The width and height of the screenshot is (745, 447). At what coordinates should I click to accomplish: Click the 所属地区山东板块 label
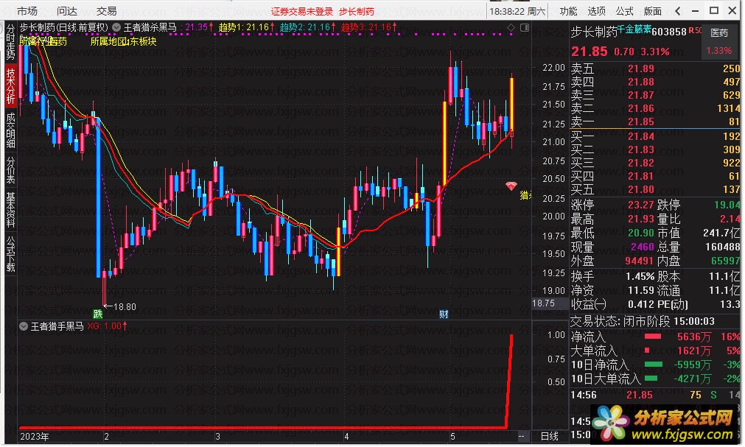click(124, 41)
